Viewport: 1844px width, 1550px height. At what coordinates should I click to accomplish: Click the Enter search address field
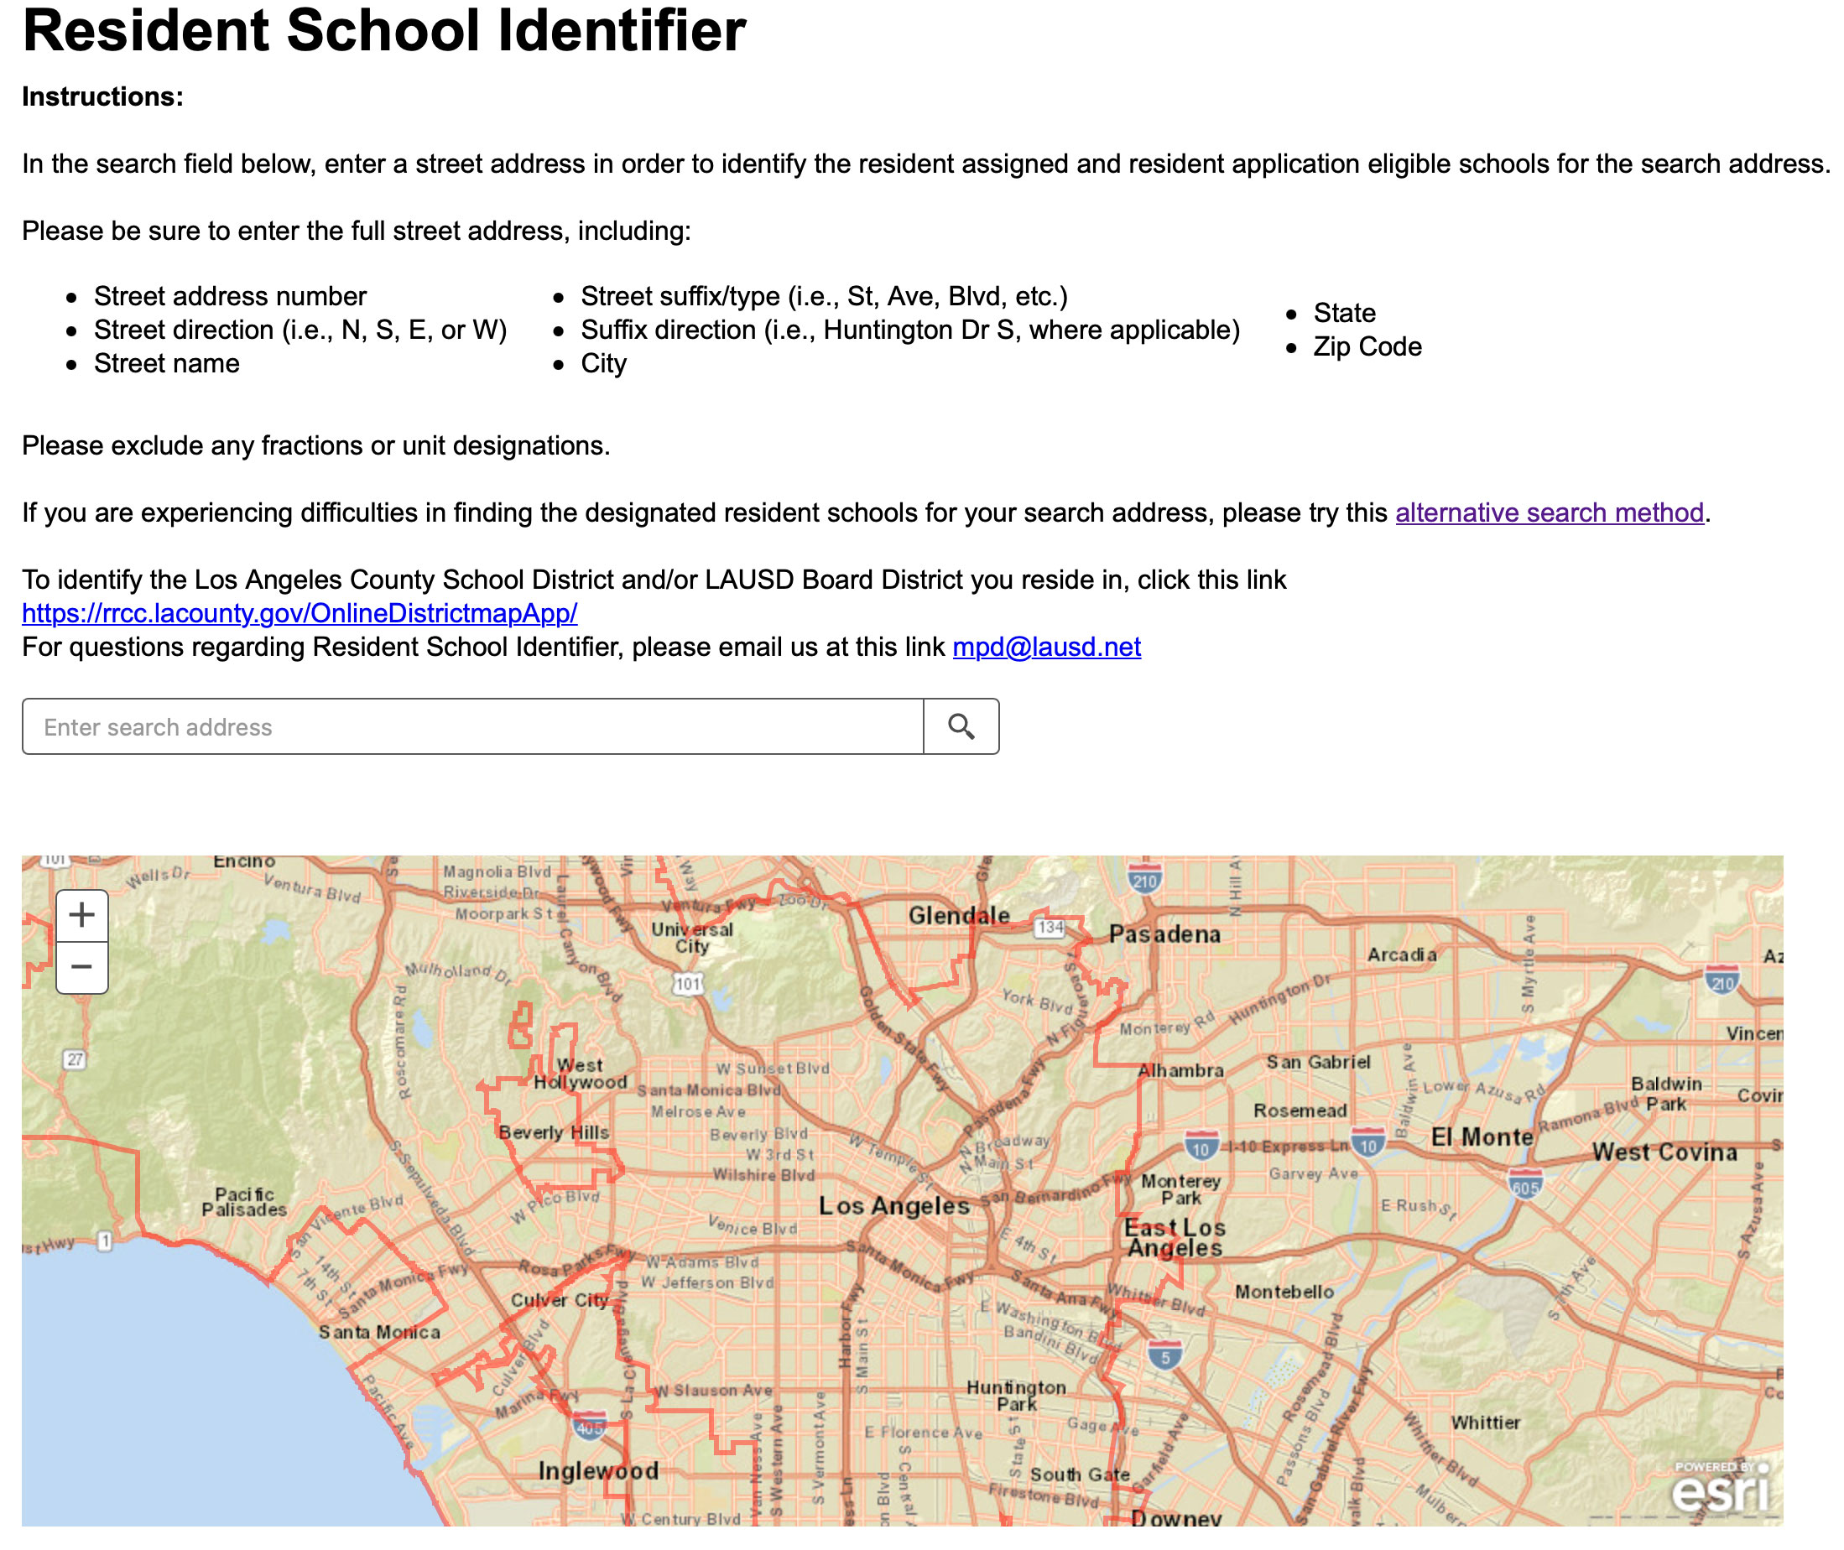tap(473, 726)
